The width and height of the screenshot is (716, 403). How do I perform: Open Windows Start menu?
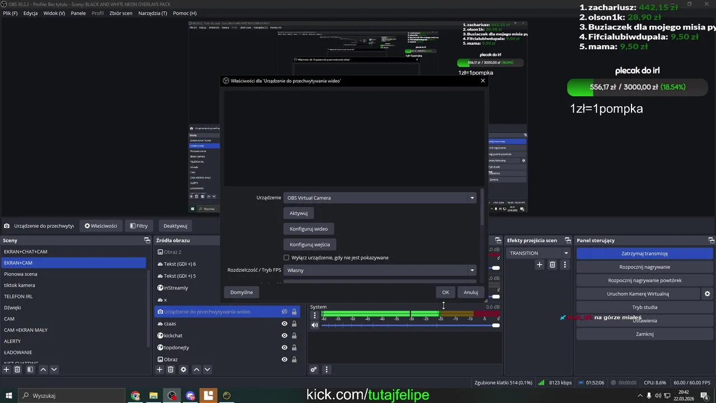pos(8,396)
